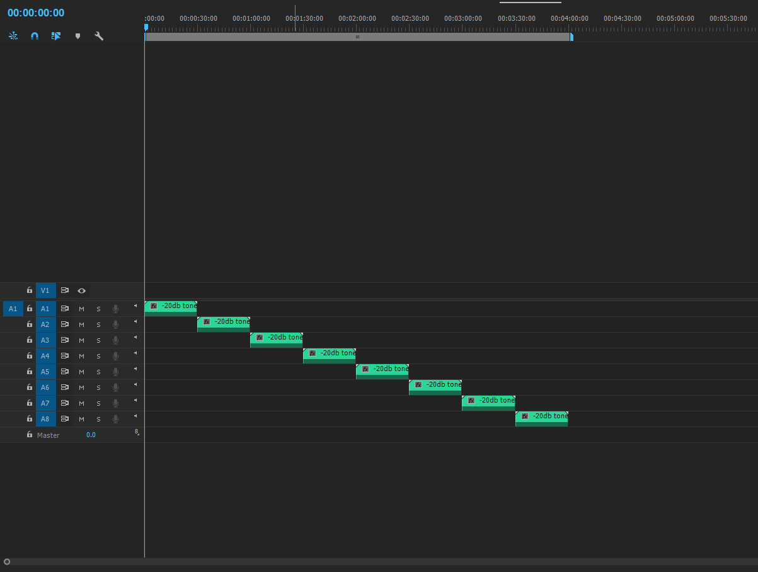This screenshot has width=758, height=572.
Task: Click the playhead timecode 00:00:00:00
Action: (36, 13)
